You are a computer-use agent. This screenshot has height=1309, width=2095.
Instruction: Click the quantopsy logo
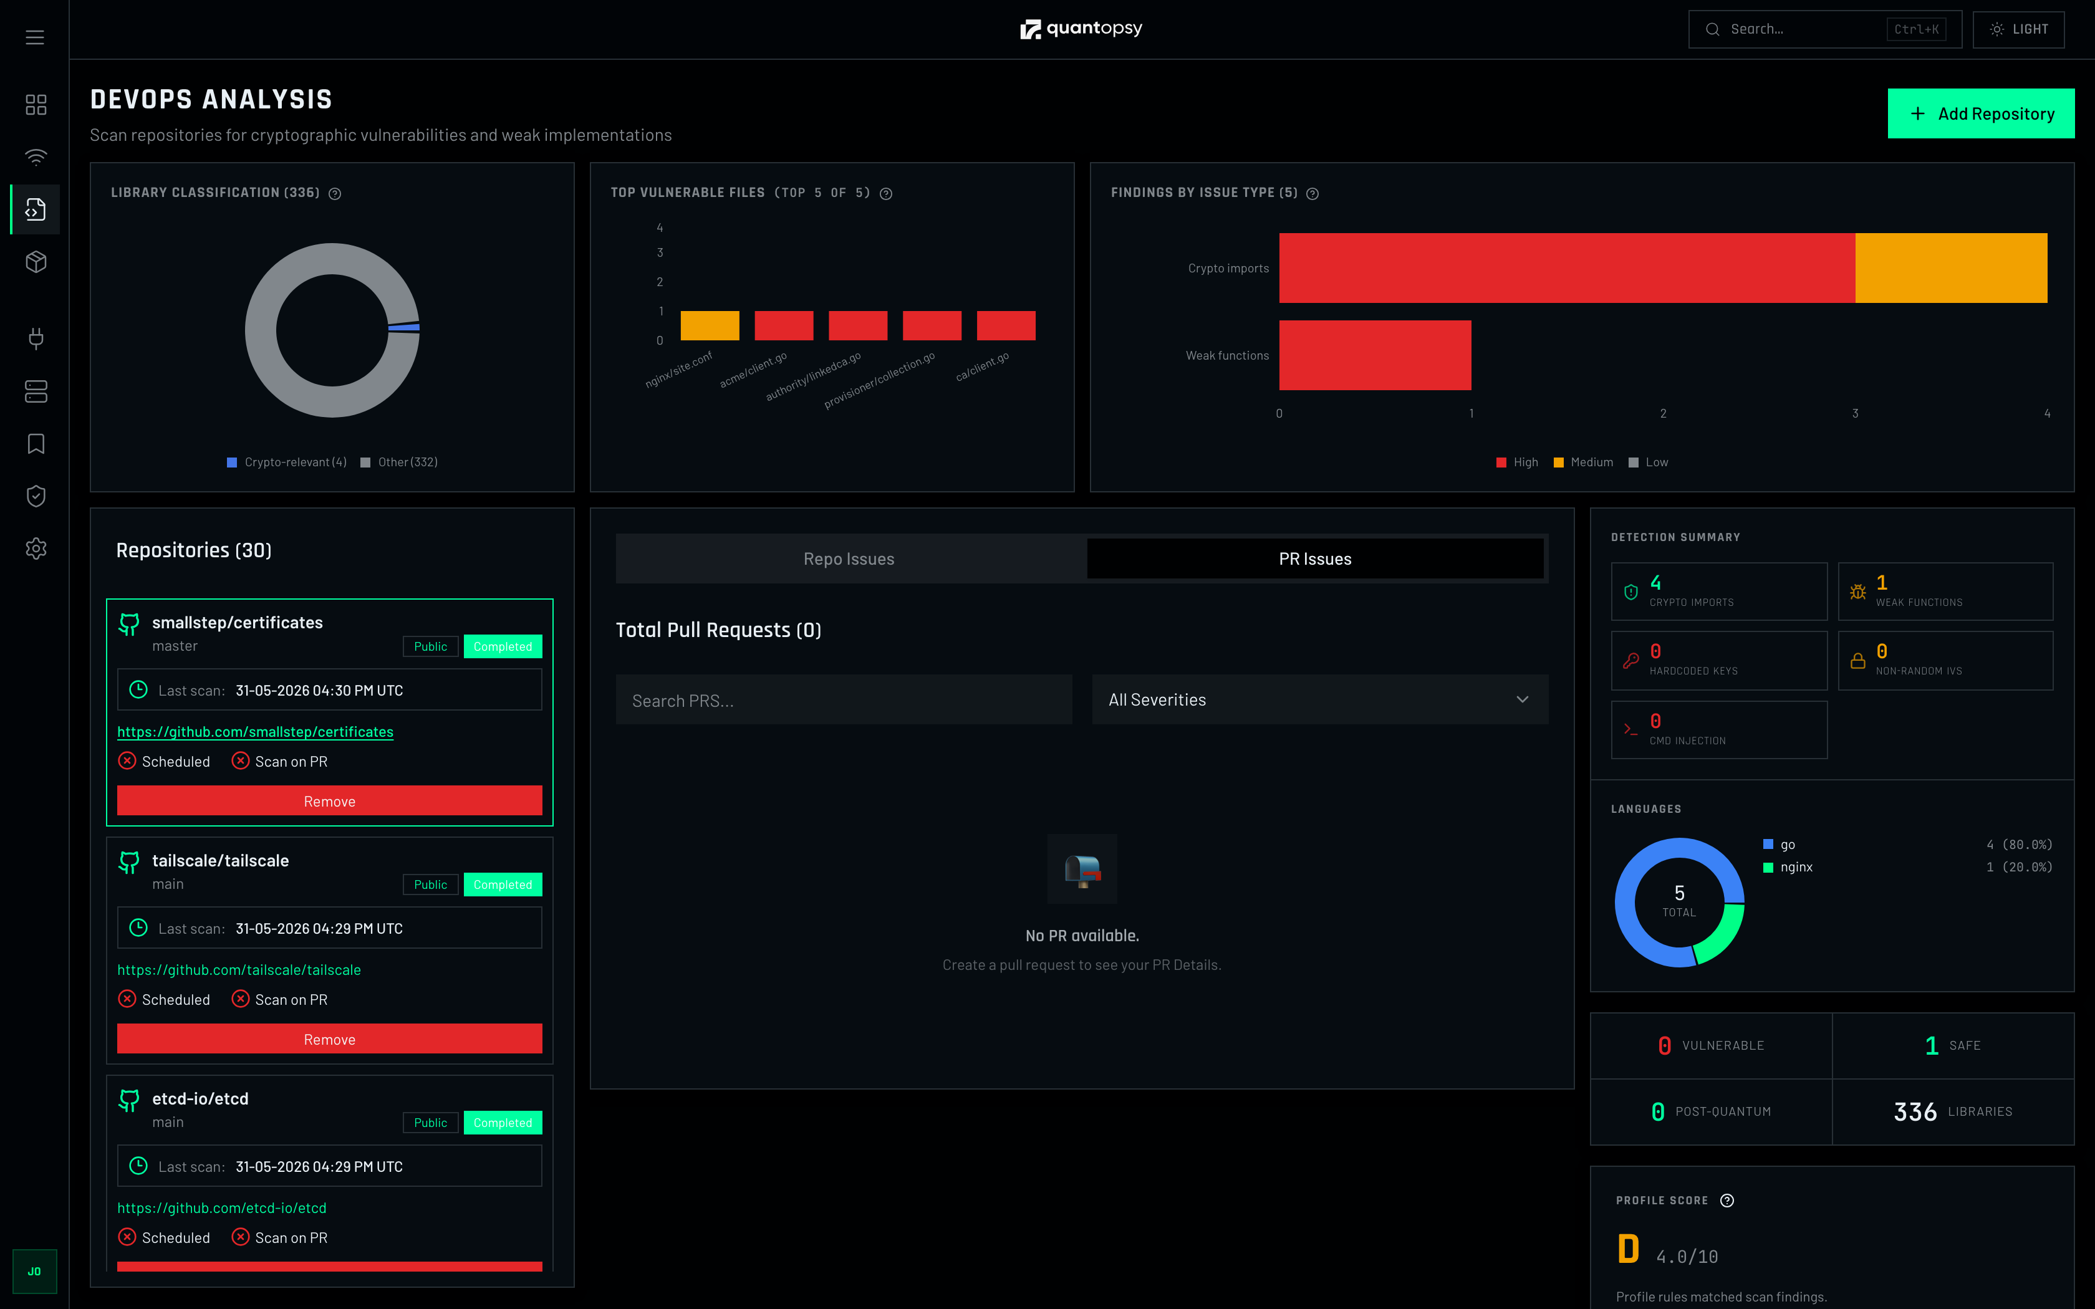[1081, 29]
